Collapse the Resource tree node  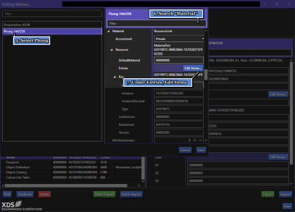111,50
